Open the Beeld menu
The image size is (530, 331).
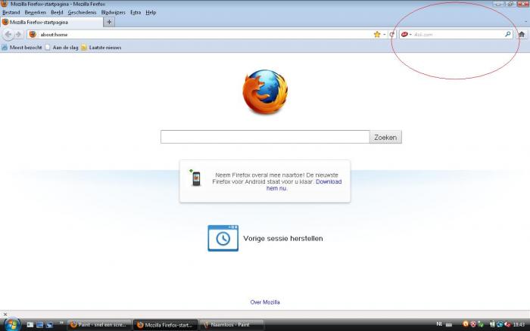tap(57, 13)
